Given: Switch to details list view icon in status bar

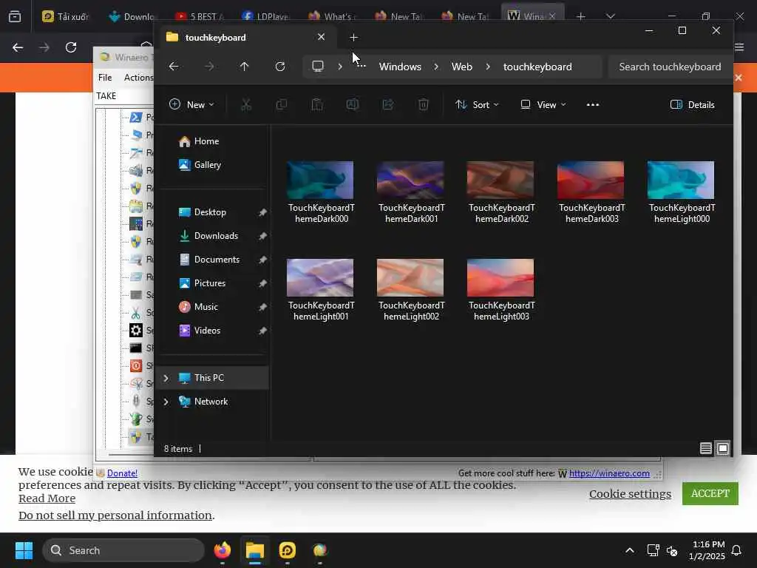Looking at the screenshot, I should [x=706, y=449].
